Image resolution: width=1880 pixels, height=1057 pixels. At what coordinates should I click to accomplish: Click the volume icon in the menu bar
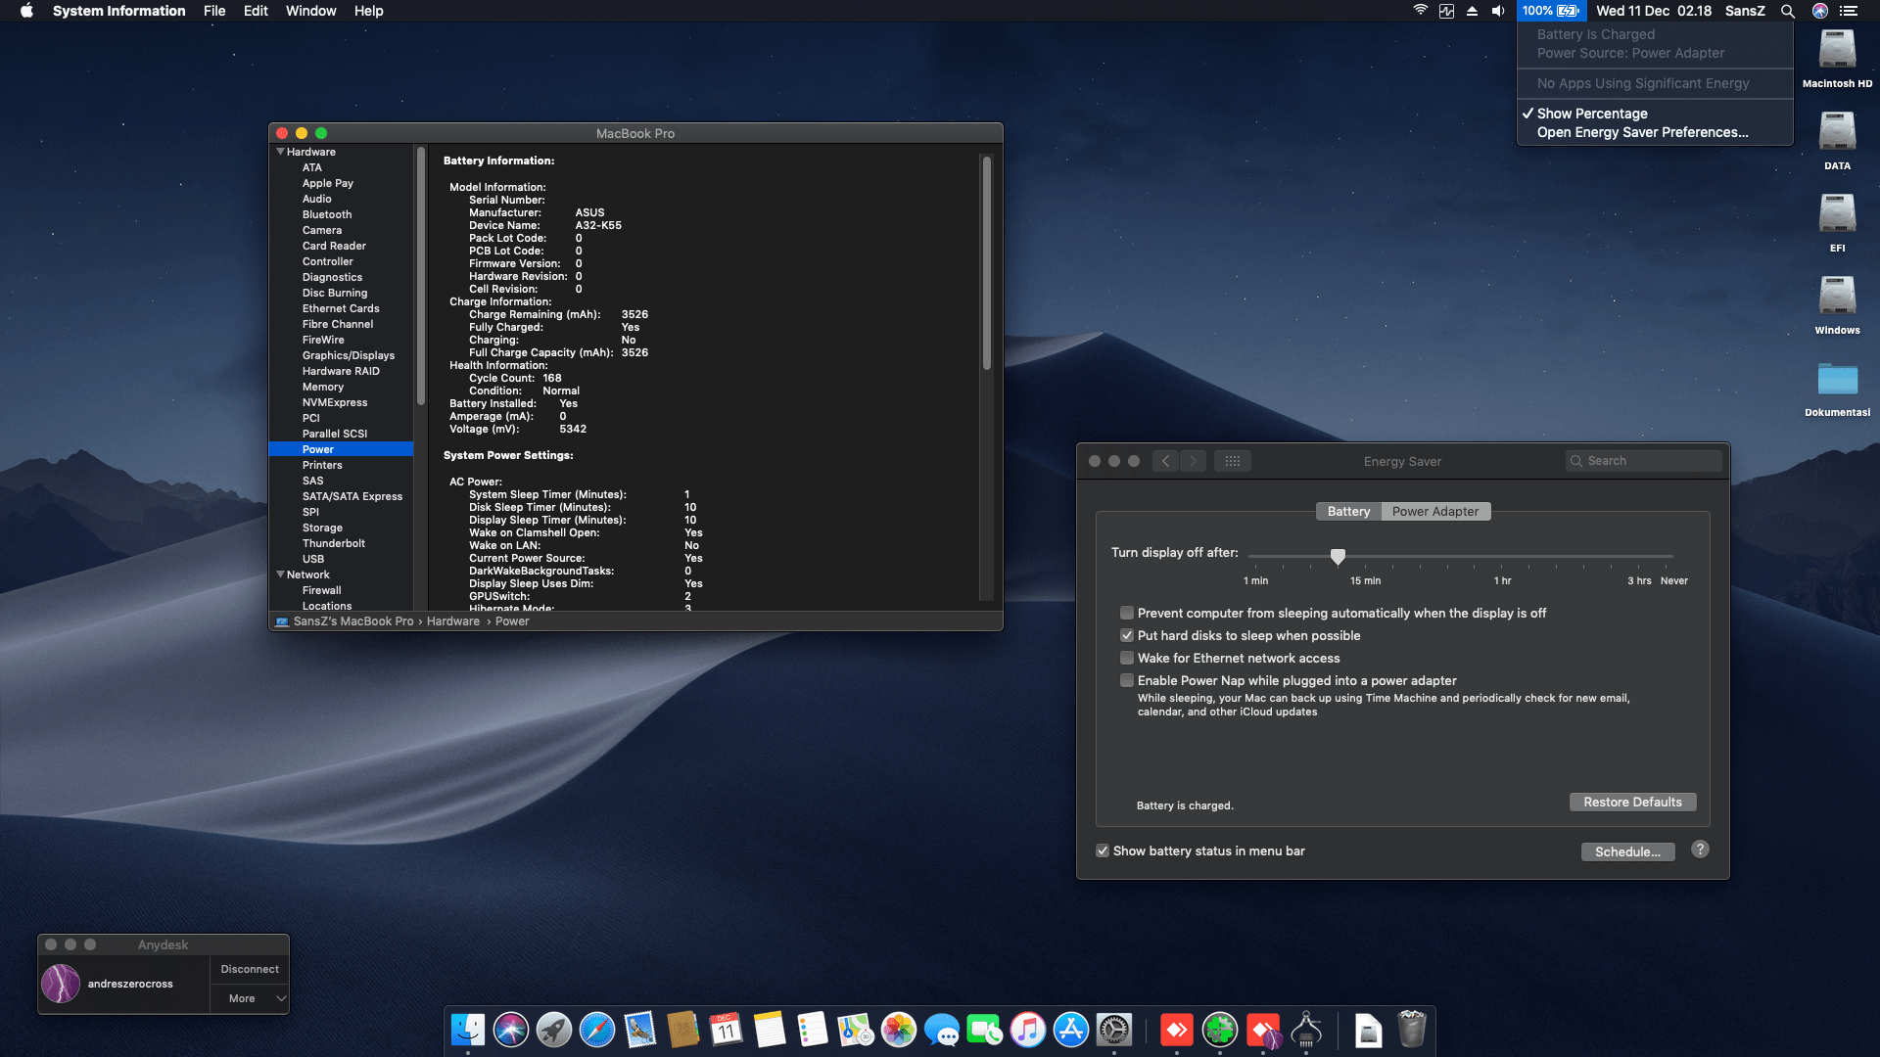pos(1497,11)
